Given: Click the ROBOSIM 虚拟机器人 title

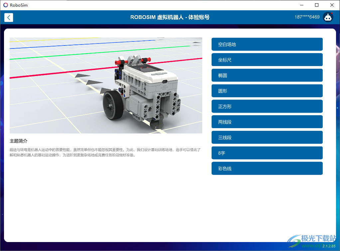Looking at the screenshot, I should click(170, 17).
